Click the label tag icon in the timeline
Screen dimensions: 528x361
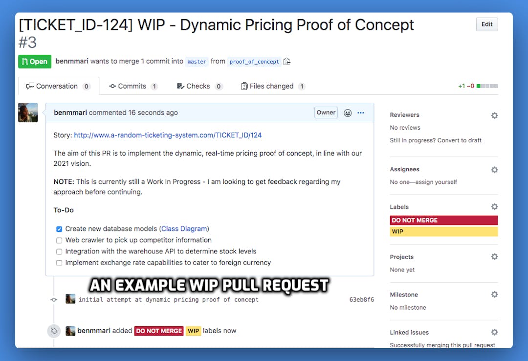click(x=54, y=331)
